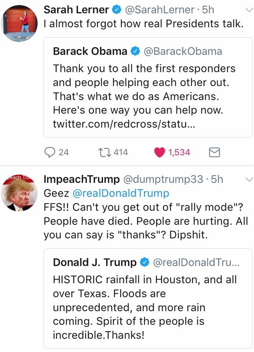Open quoted Barack Obama tweet

[148, 88]
